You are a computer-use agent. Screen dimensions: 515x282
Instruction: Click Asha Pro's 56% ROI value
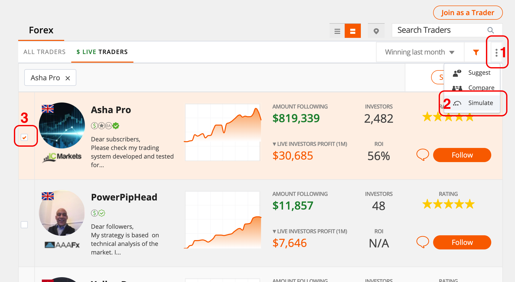(x=379, y=156)
